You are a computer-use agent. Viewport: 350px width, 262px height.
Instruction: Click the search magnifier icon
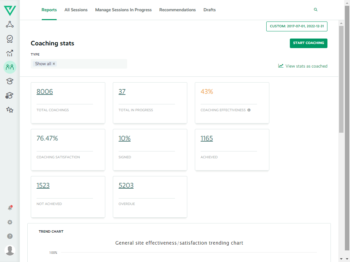315,10
